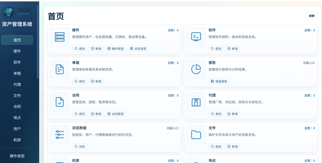Open 合同 in the sidebar menu
322x163 pixels.
coord(17,107)
